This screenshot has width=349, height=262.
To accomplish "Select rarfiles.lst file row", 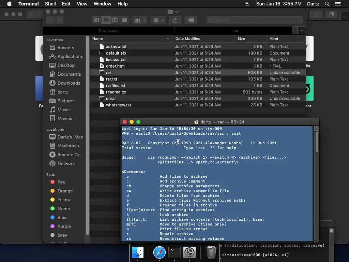I will 198,86.
